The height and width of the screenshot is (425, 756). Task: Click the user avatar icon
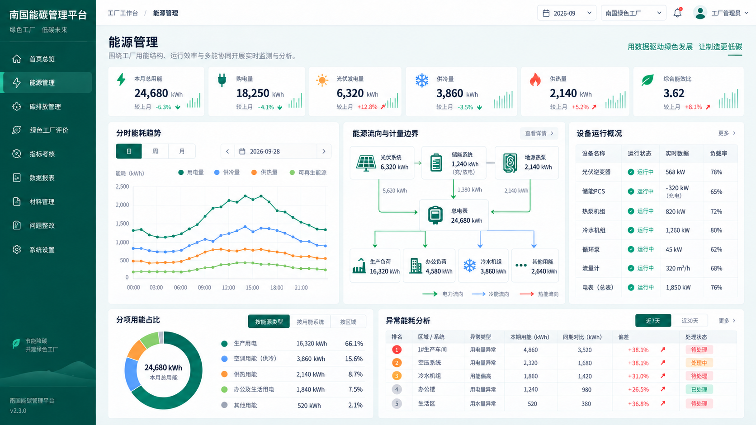click(x=700, y=13)
